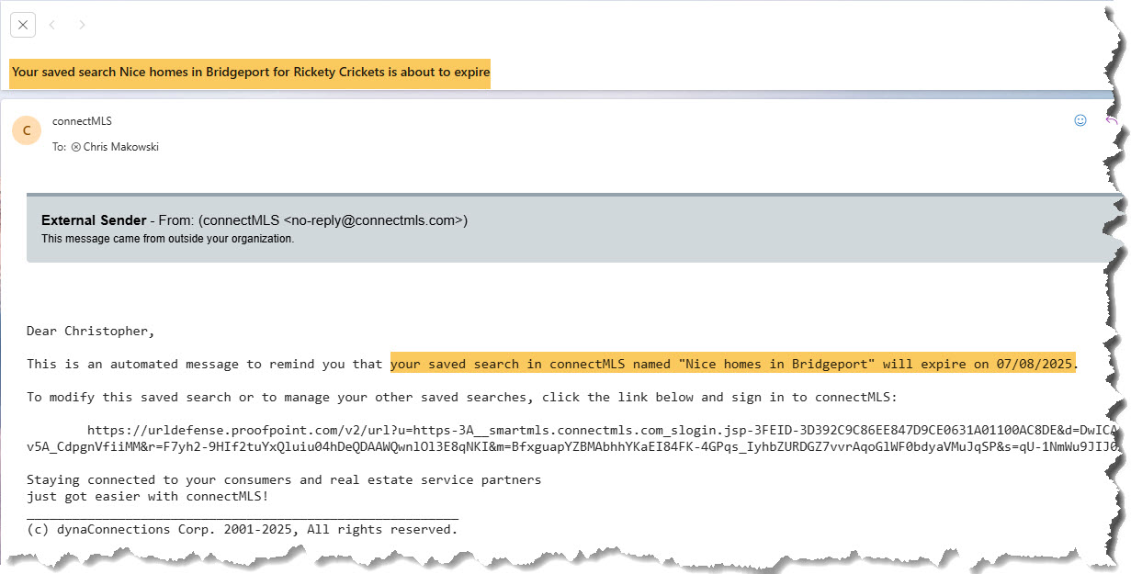Open the urldefense.proofpoint.com link

[573, 438]
